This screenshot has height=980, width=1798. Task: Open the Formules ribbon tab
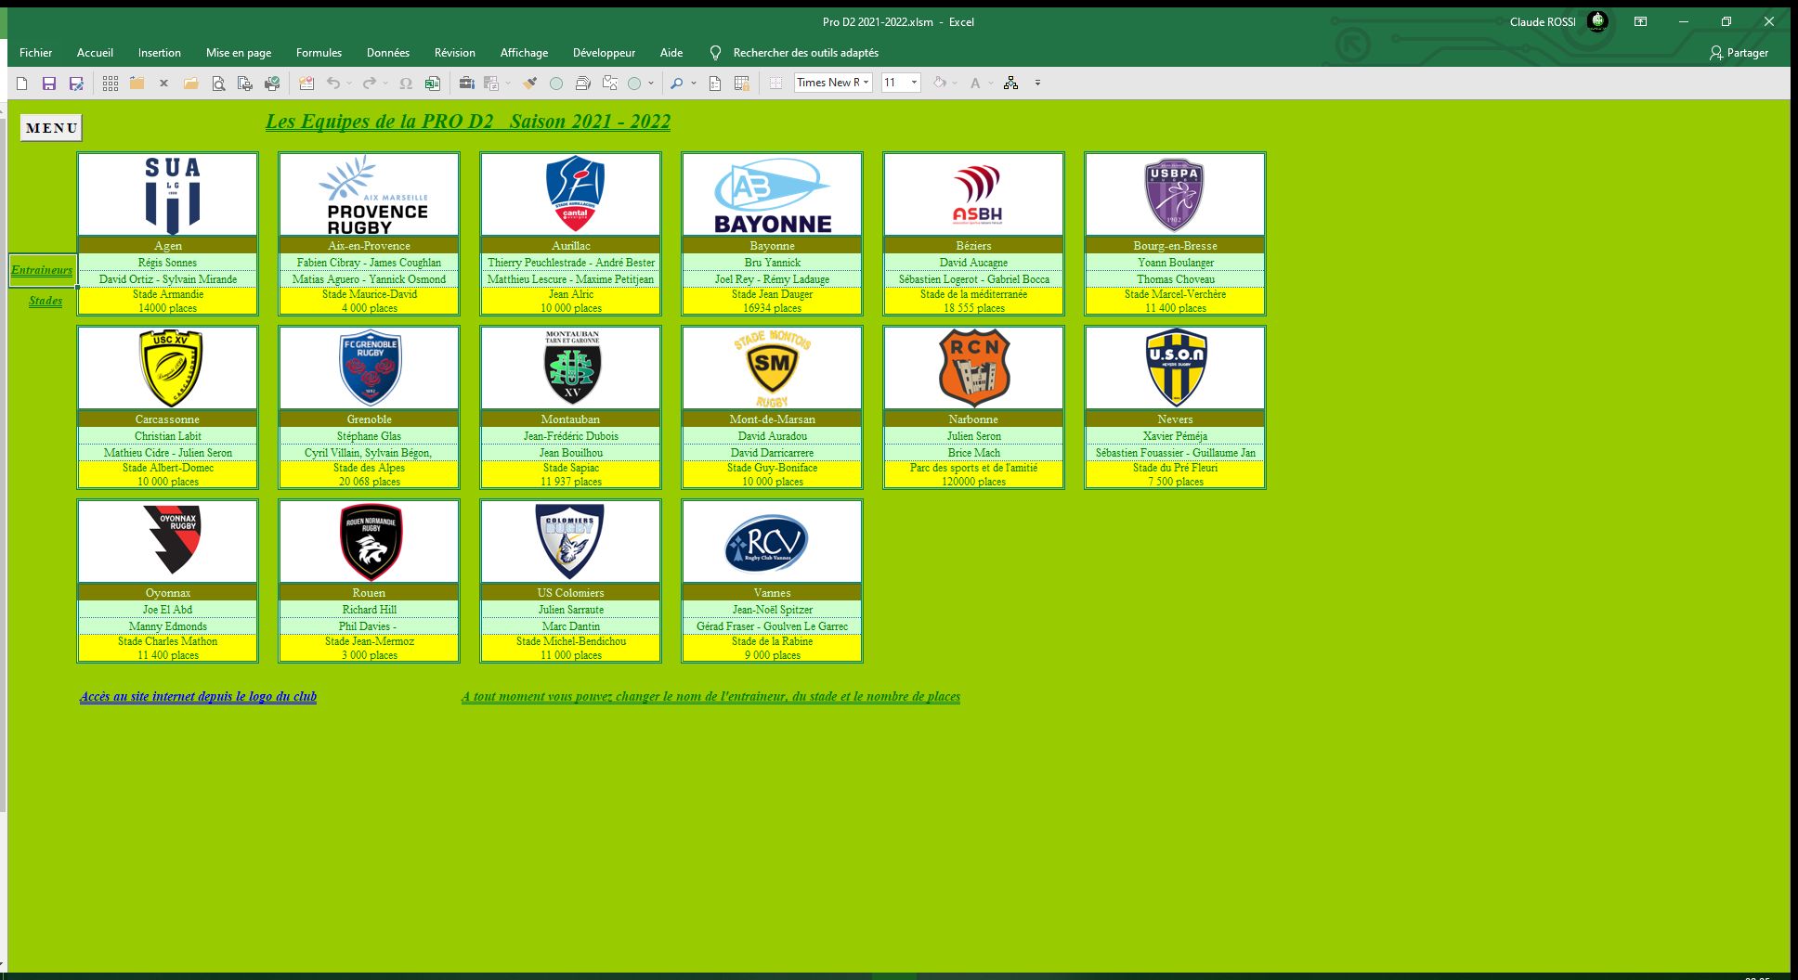coord(319,53)
